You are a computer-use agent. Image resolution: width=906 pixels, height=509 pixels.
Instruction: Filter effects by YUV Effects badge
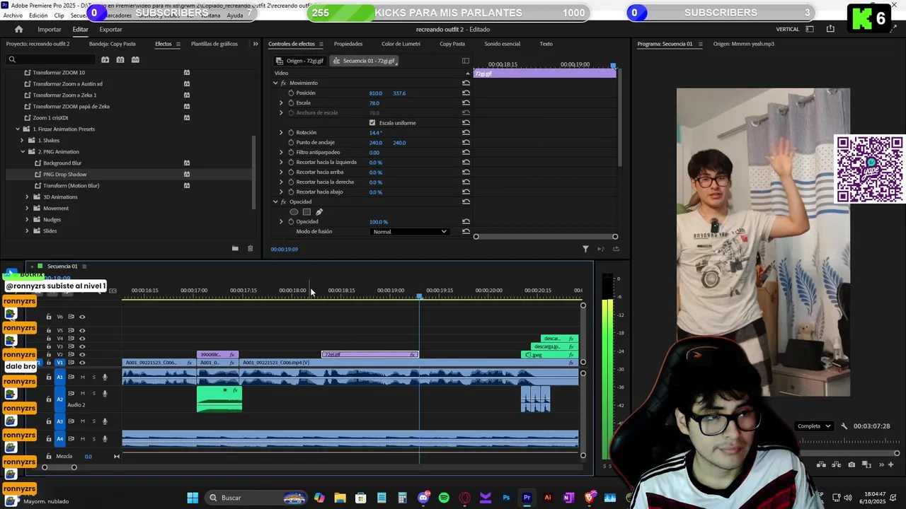click(x=134, y=59)
